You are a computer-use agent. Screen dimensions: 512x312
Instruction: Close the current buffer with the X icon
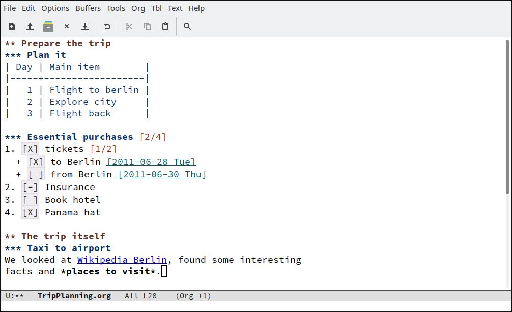67,26
